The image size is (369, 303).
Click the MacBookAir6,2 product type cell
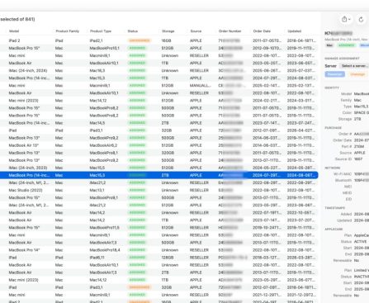(x=103, y=145)
